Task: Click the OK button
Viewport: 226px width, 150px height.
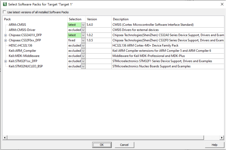Action: tap(102, 145)
